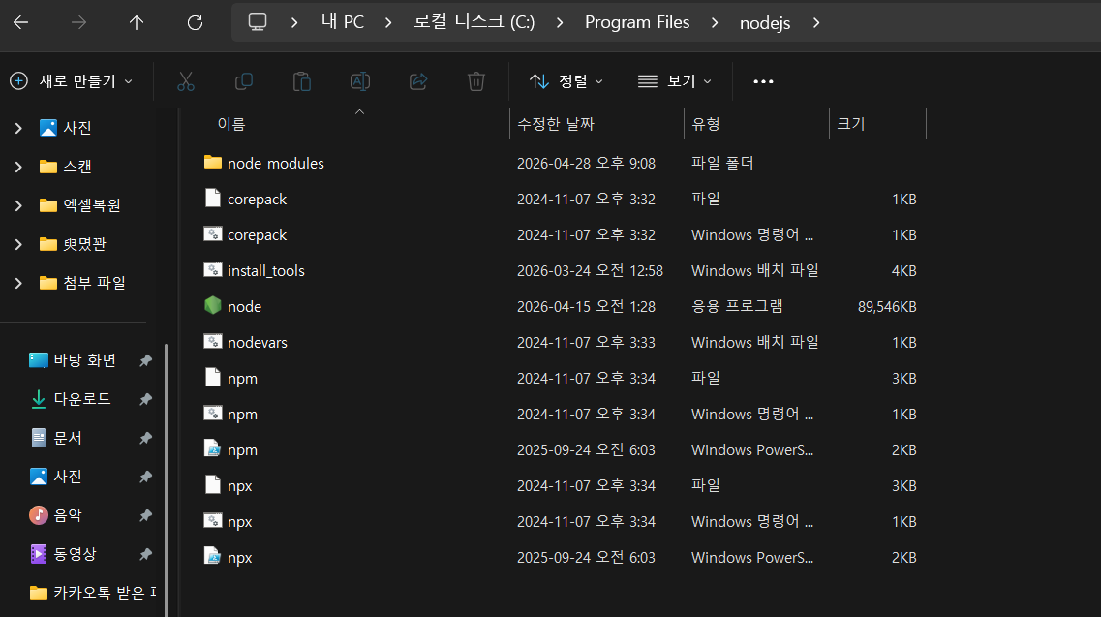Select the 엑셀복원 folder in tree
Viewport: 1101px width, 617px height.
92,205
